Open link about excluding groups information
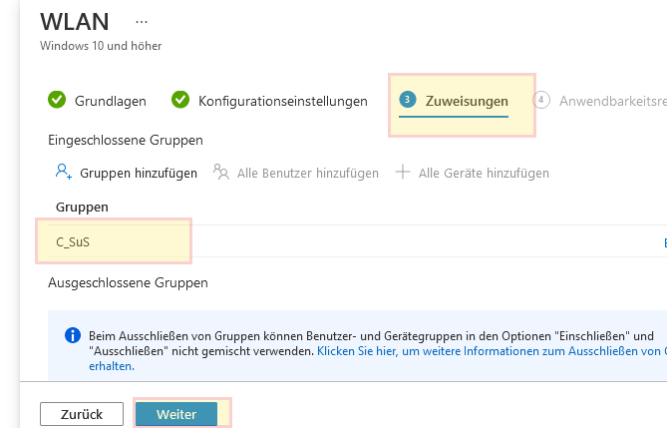Screen dimensions: 667x428 (x=489, y=351)
